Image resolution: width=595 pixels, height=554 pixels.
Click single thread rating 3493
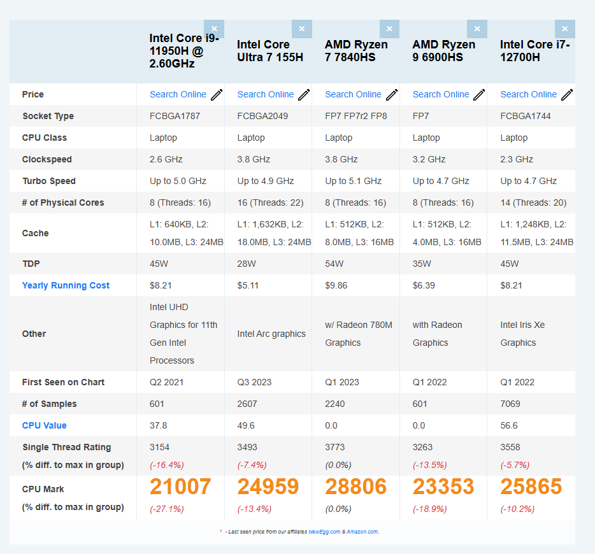pos(247,447)
